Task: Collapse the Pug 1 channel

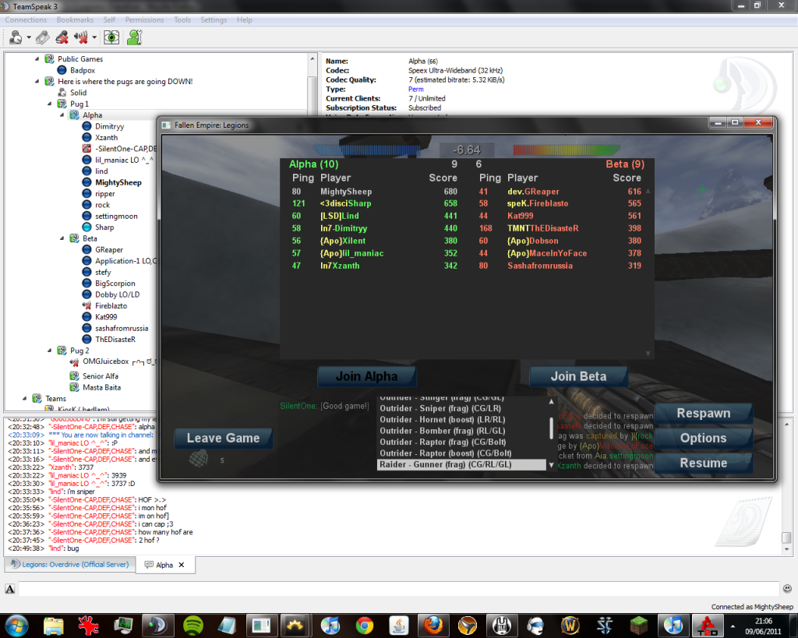Action: pyautogui.click(x=49, y=104)
